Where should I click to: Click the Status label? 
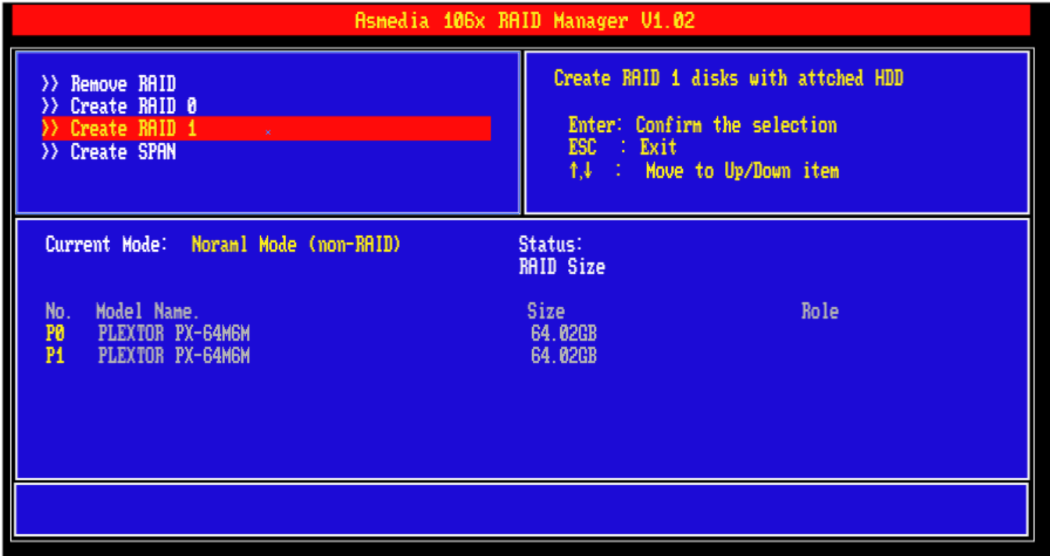(x=551, y=244)
